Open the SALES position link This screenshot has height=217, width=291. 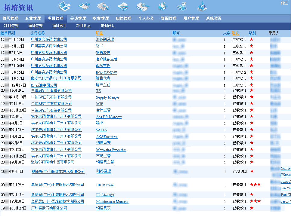(101, 130)
